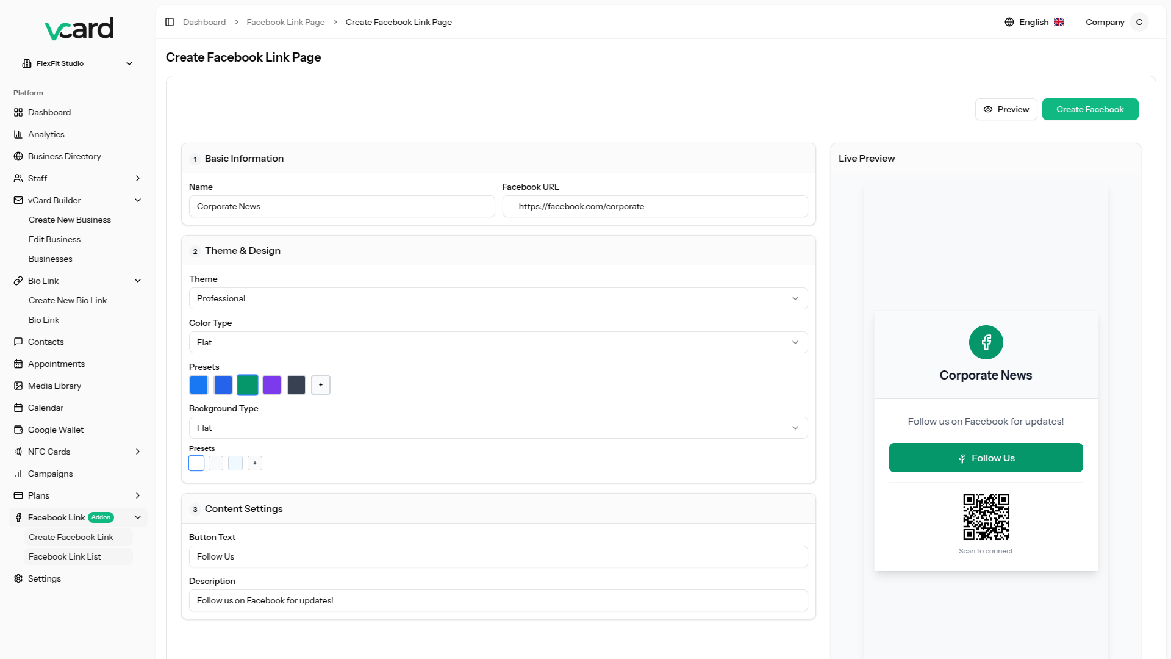This screenshot has height=659, width=1171.
Task: Collapse the vCard Builder submenu chevron
Action: (x=138, y=200)
